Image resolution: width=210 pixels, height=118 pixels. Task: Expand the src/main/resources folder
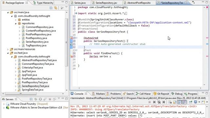pos(8,49)
